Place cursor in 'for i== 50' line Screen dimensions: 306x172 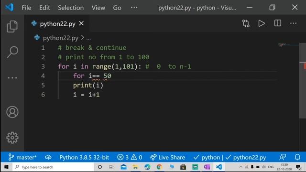click(92, 75)
